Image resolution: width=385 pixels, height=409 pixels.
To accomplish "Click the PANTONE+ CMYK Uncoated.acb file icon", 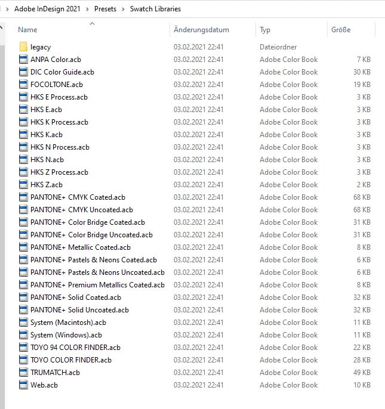I will coord(23,210).
